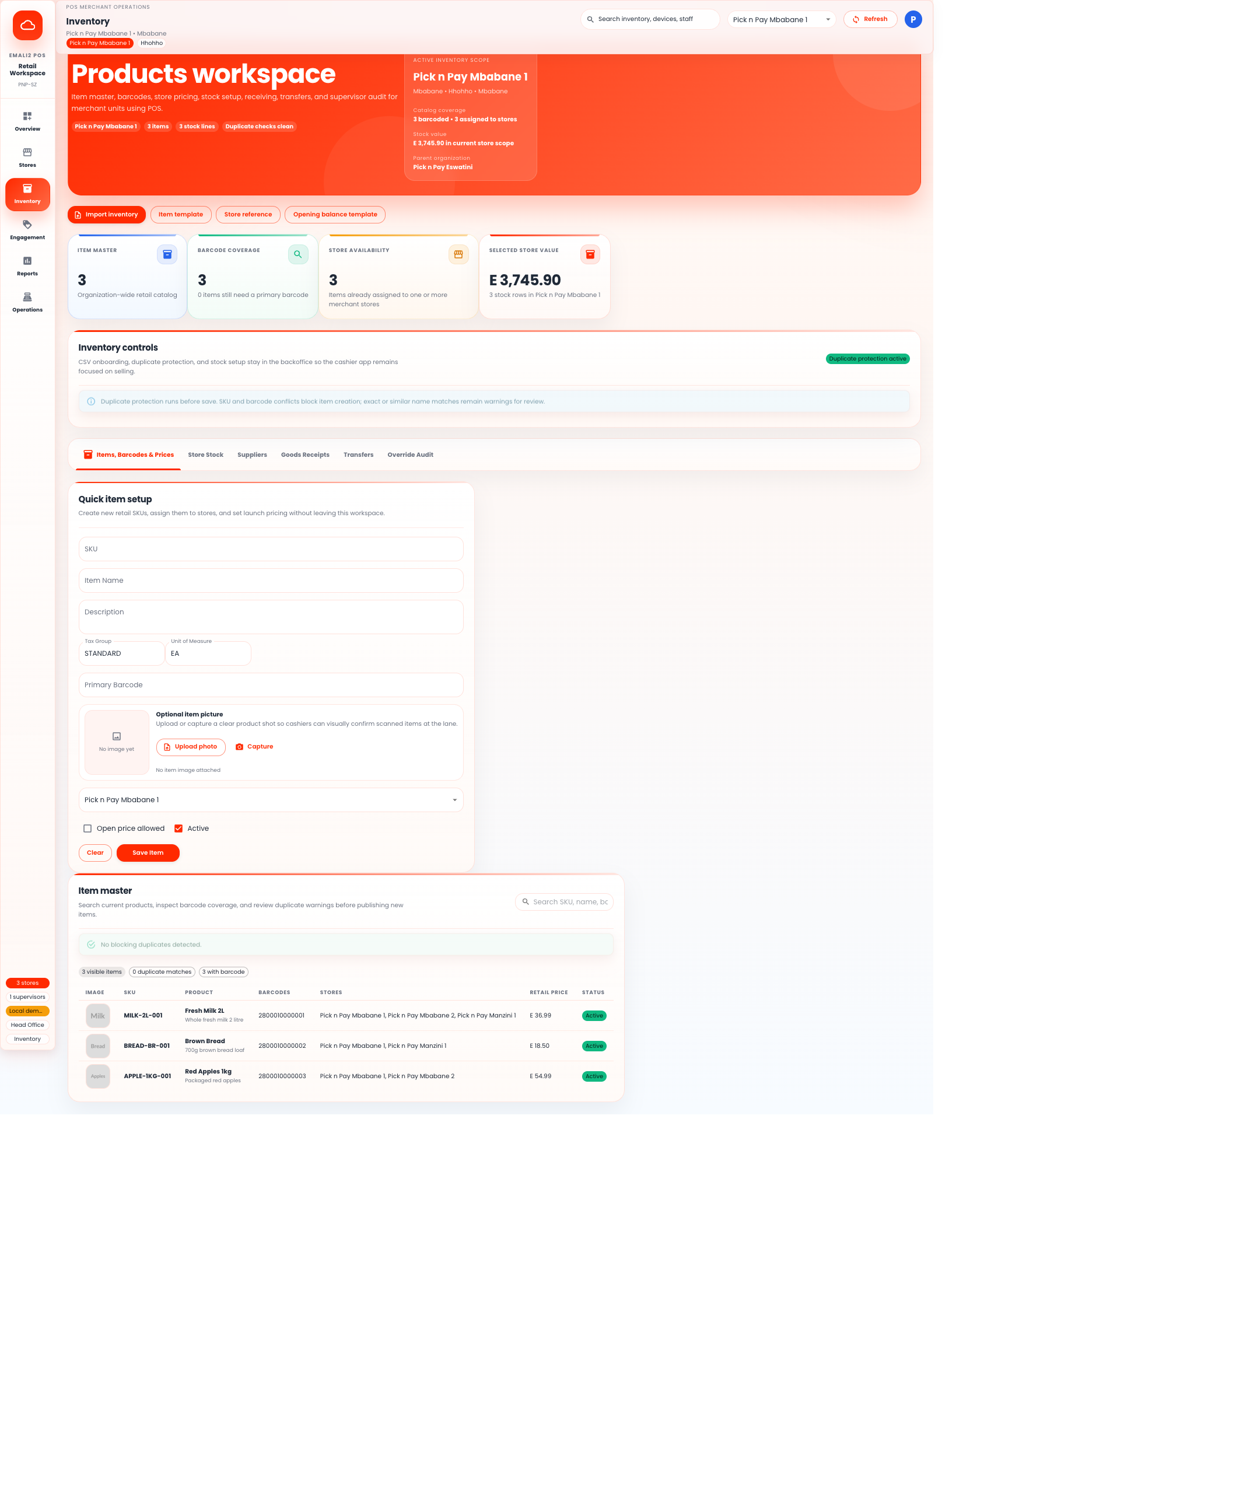Click the Upload photo button
Screen dimensions: 1236x1486
pyautogui.click(x=191, y=747)
